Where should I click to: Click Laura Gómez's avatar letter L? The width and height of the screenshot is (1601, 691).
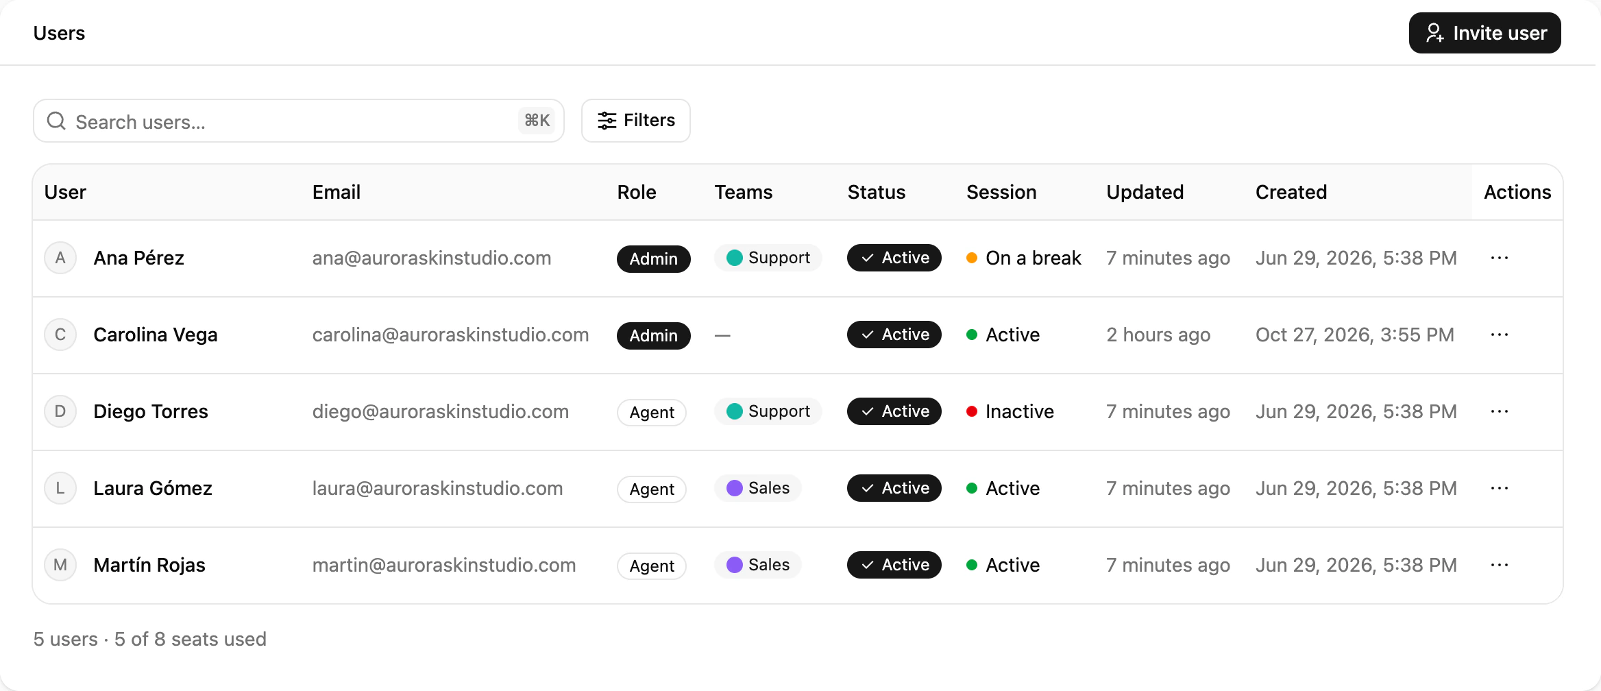pos(60,489)
